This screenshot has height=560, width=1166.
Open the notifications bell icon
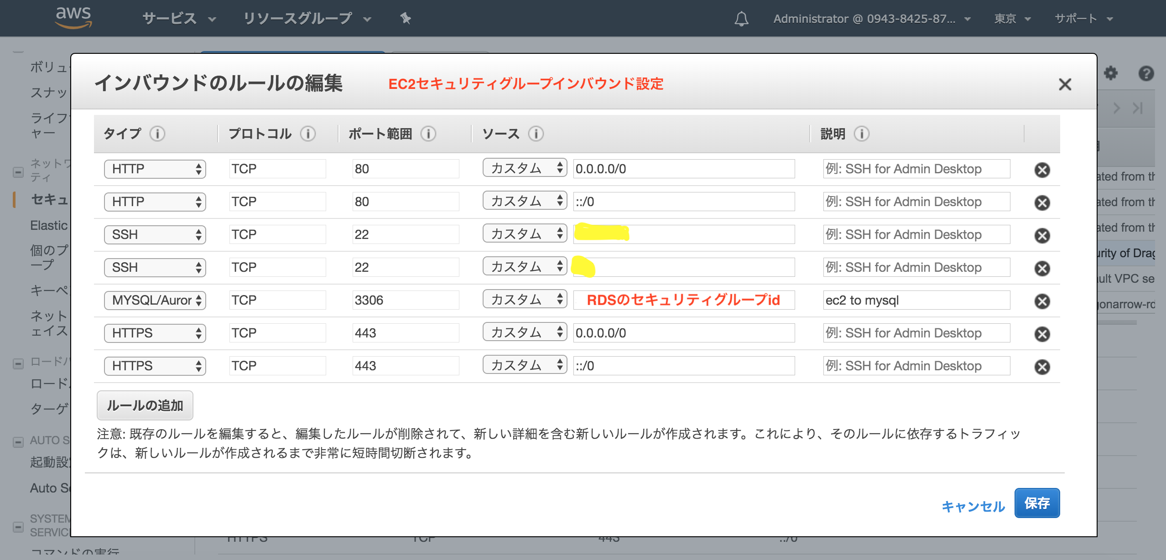click(x=741, y=19)
